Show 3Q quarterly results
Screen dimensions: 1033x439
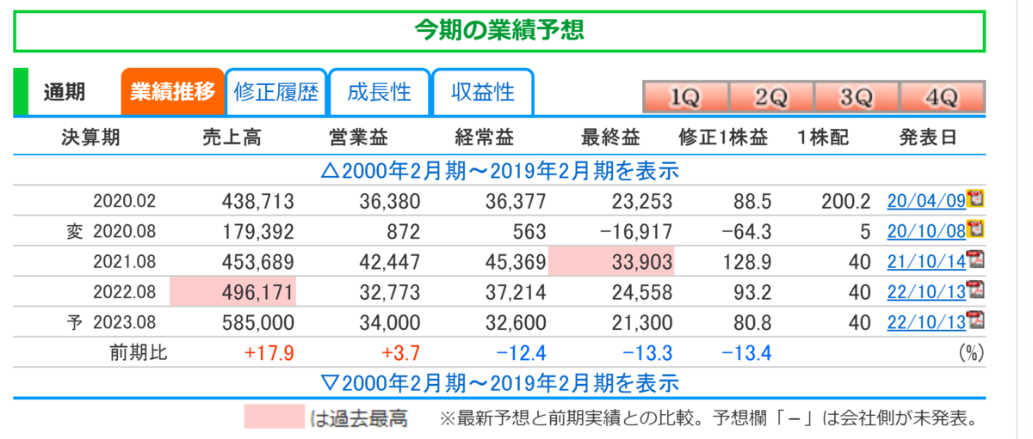pyautogui.click(x=857, y=98)
